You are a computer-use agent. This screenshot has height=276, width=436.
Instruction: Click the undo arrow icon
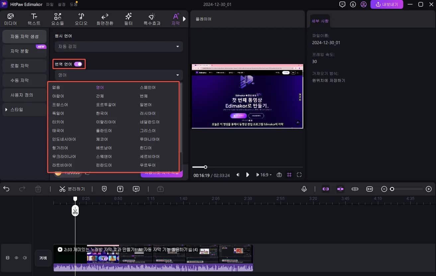coord(7,189)
